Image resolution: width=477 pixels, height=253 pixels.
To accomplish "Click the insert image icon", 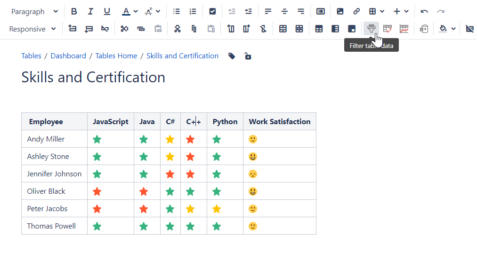I will click(x=340, y=12).
